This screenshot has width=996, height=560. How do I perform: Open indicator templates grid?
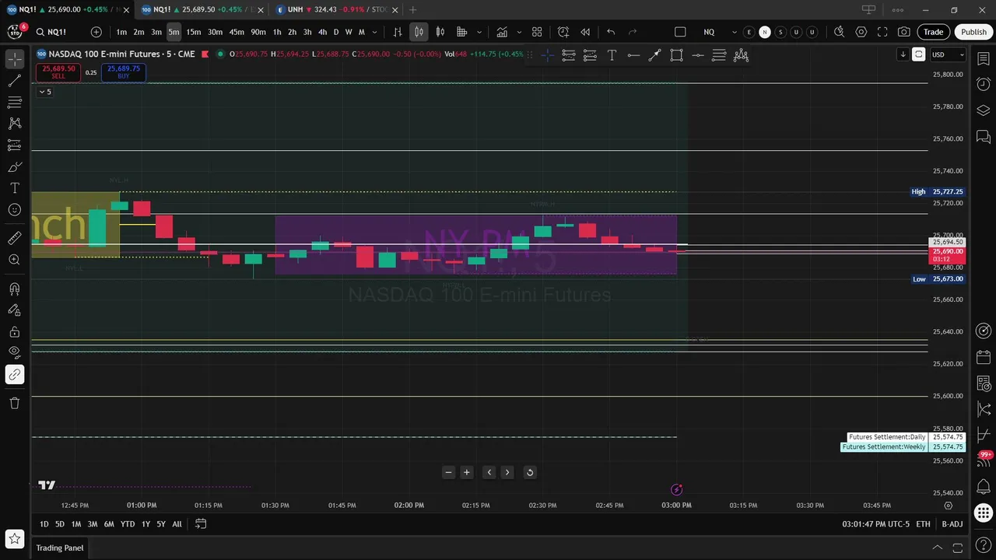pos(537,32)
